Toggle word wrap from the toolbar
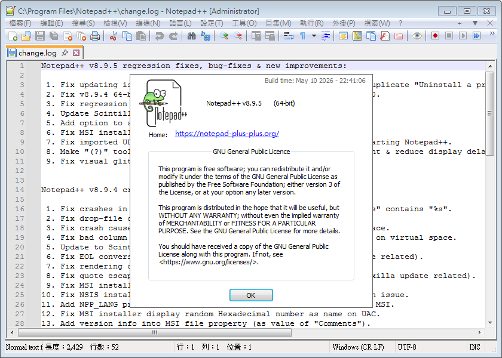 [x=288, y=36]
